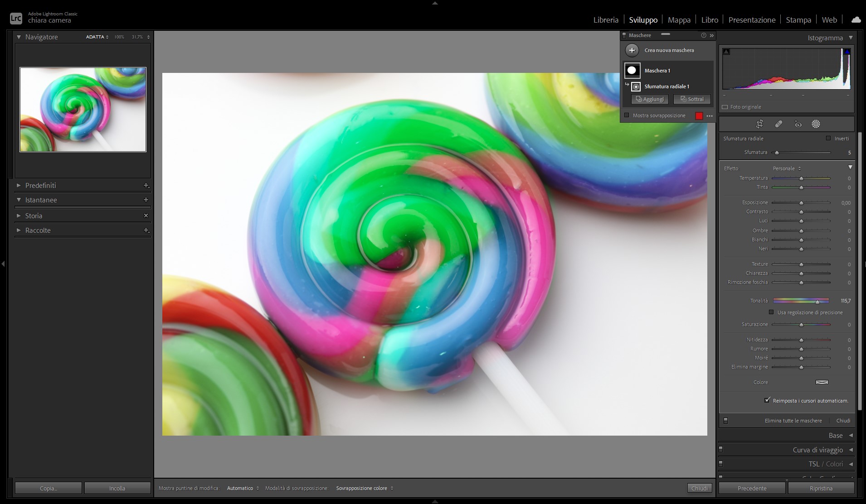Enable the Mostra sovrapposizione checkbox
The height and width of the screenshot is (504, 866).
tap(627, 115)
